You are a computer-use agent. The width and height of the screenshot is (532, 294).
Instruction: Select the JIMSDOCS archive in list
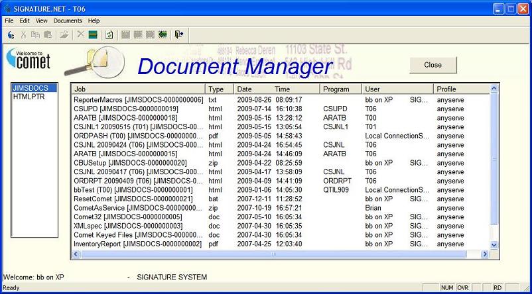[34, 88]
